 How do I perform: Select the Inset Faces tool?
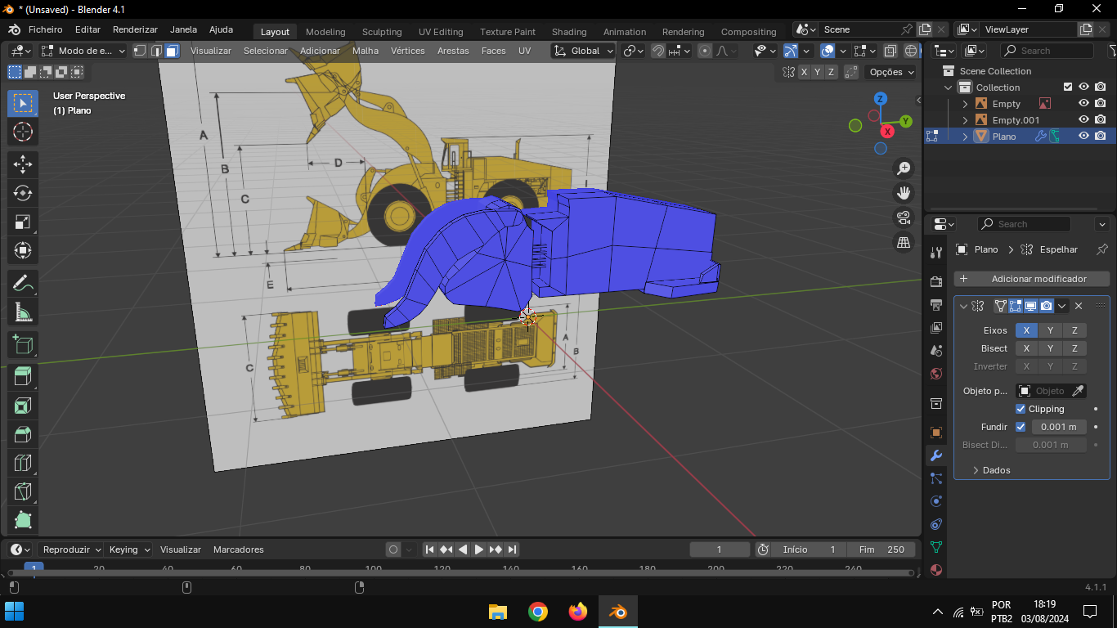(23, 406)
